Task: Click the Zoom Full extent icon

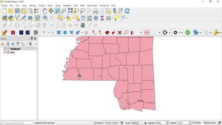Action: click(70, 11)
